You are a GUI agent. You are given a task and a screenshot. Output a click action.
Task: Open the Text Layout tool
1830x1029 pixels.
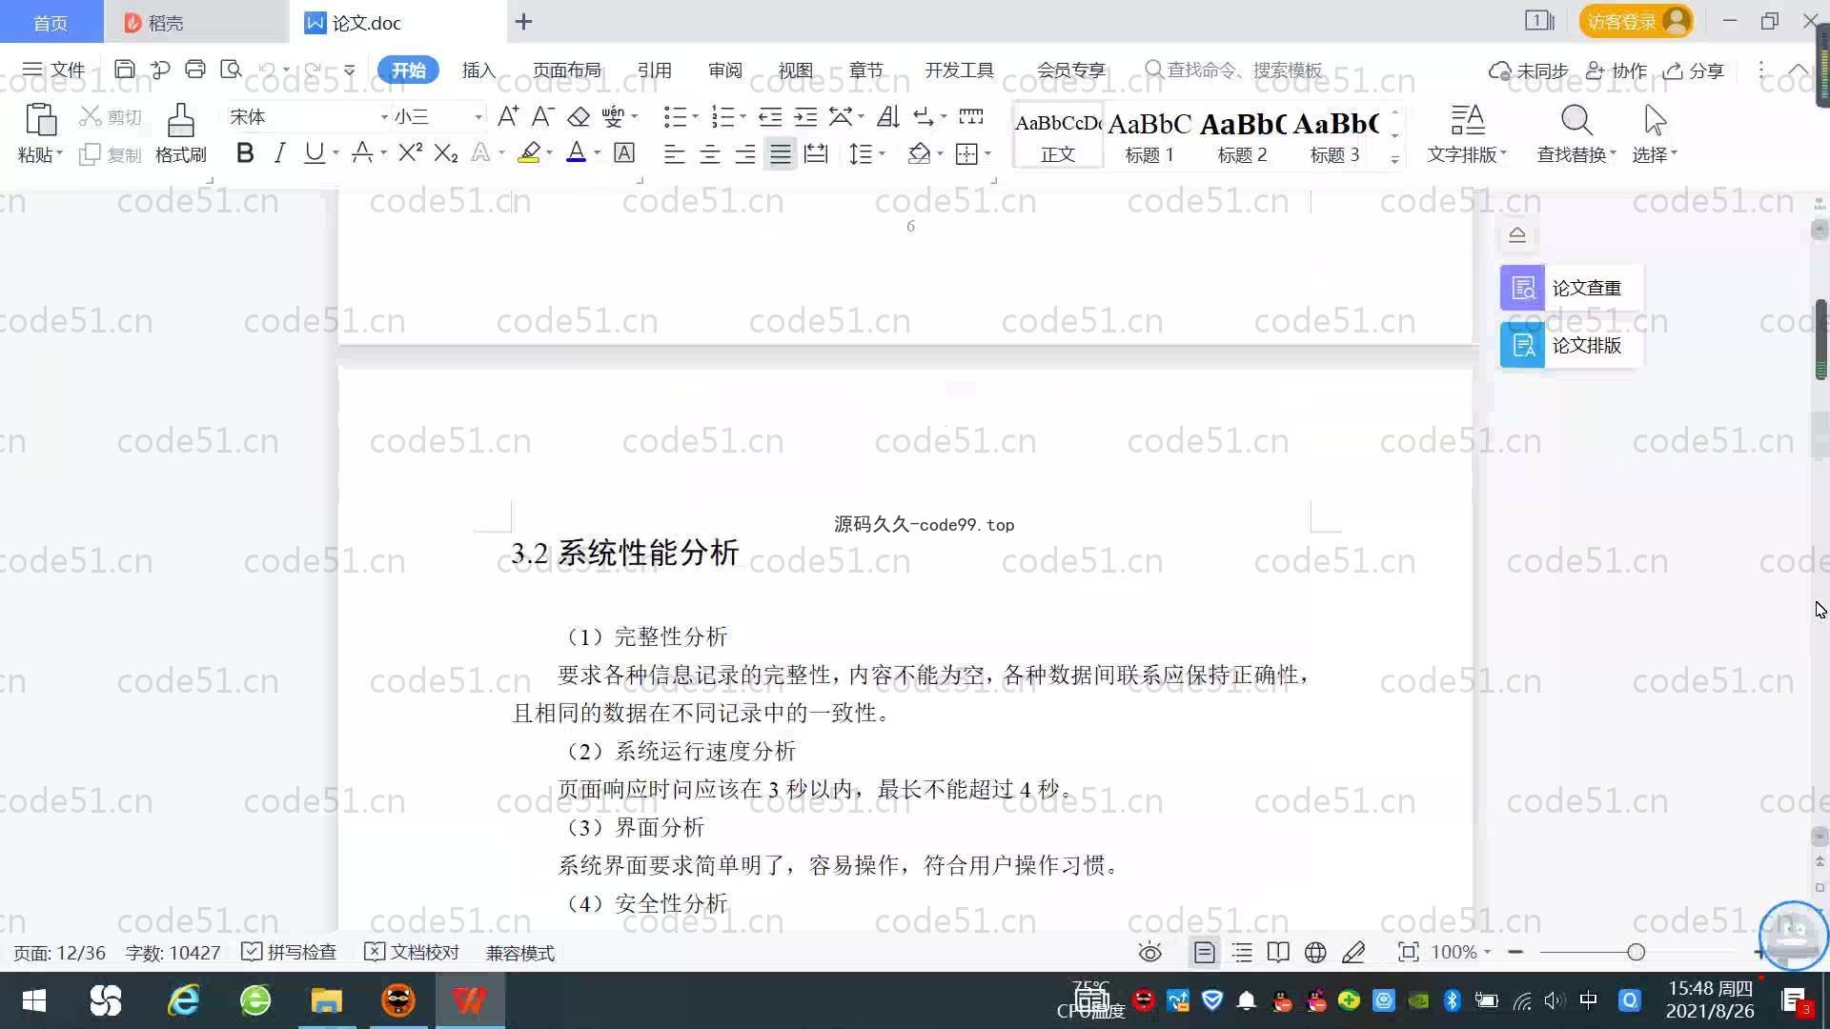pos(1466,133)
